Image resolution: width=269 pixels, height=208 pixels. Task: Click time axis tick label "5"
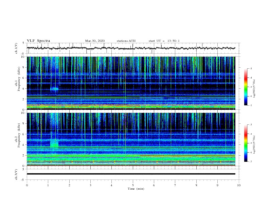(x=133, y=185)
